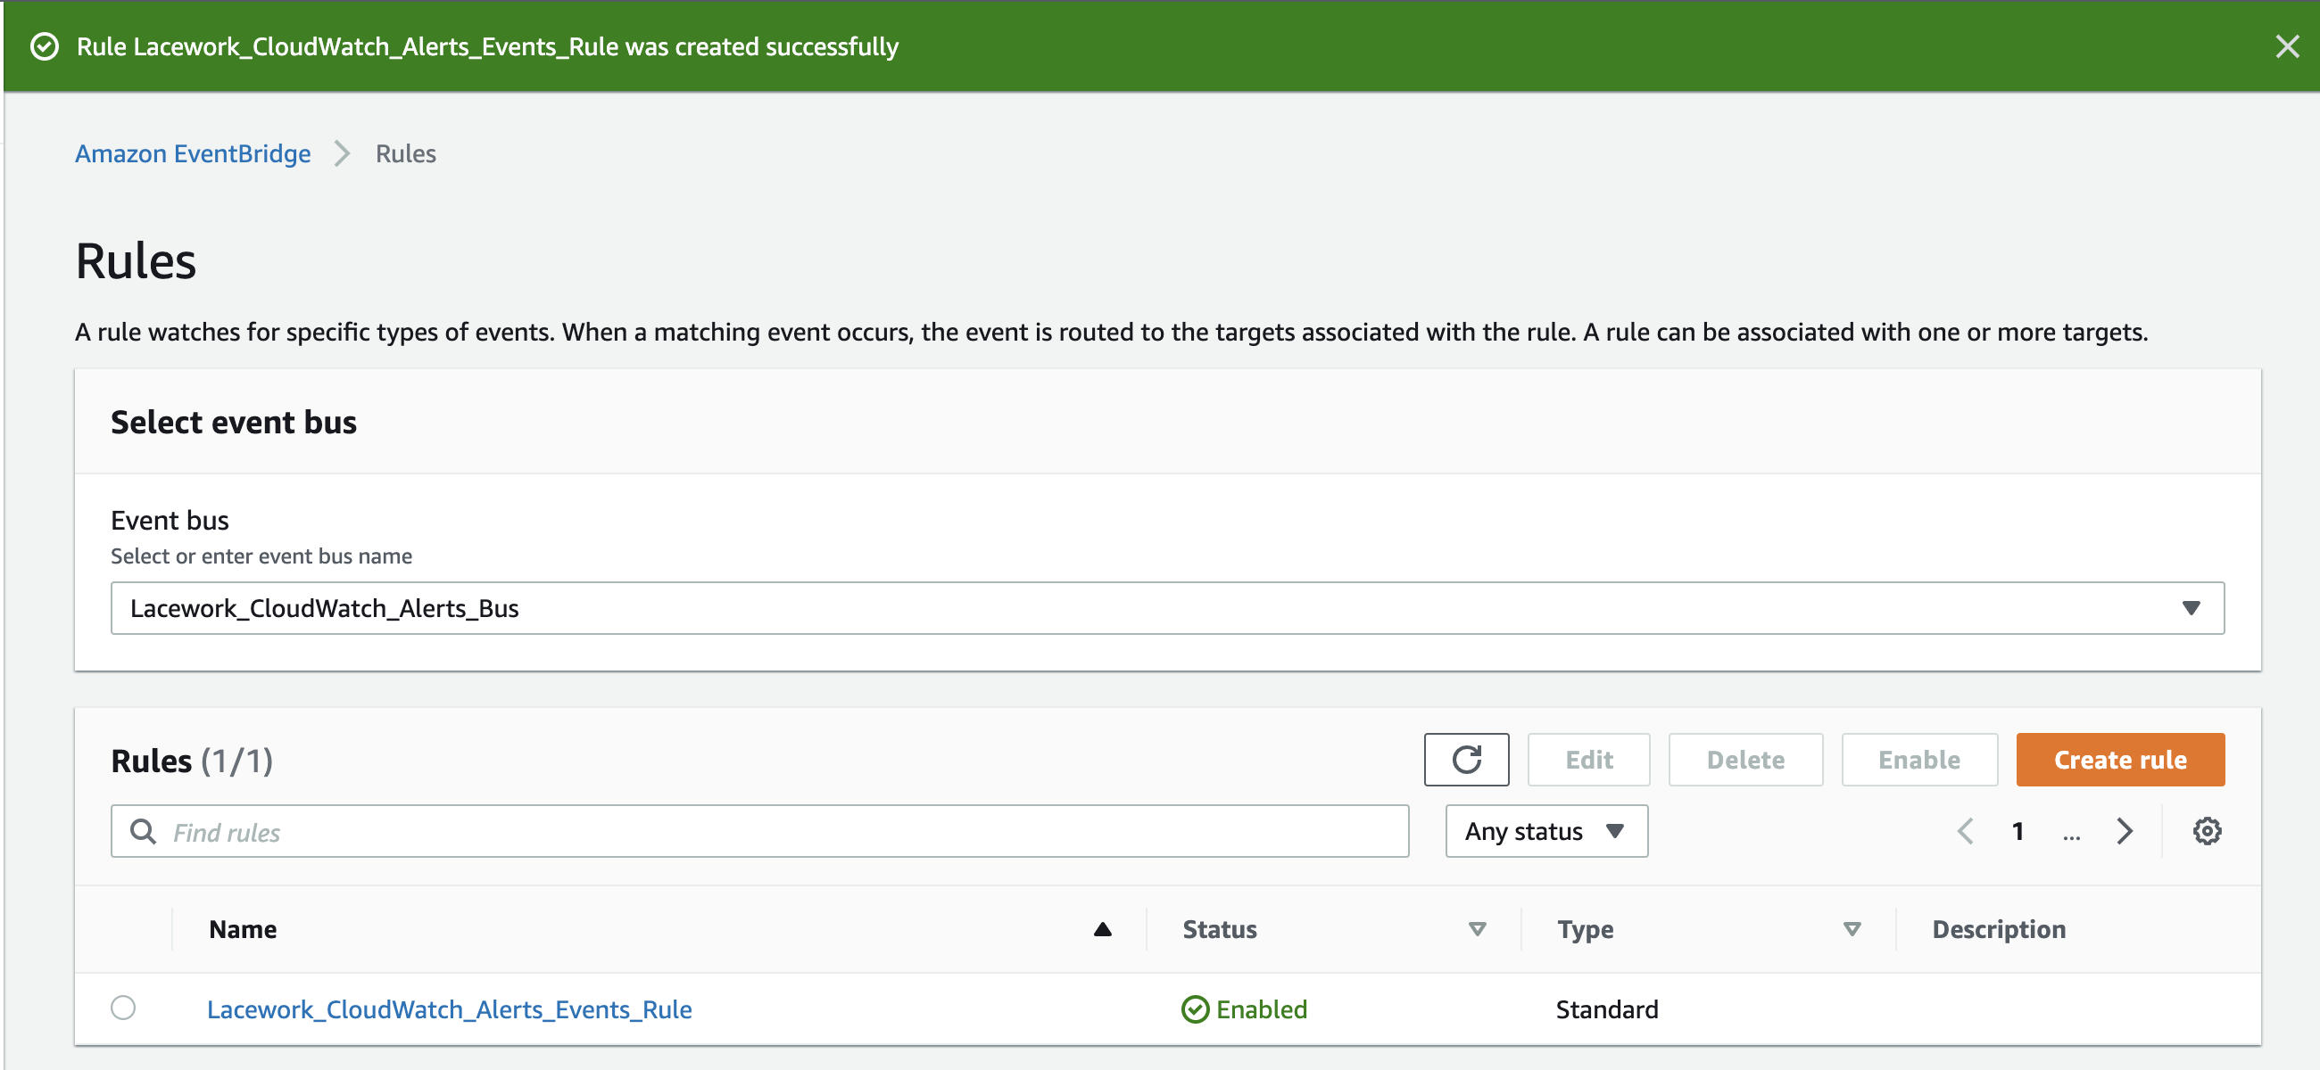The image size is (2320, 1070).
Task: Open Lacework_CloudWatch_Alerts_Events_Rule link
Action: pyautogui.click(x=450, y=1009)
